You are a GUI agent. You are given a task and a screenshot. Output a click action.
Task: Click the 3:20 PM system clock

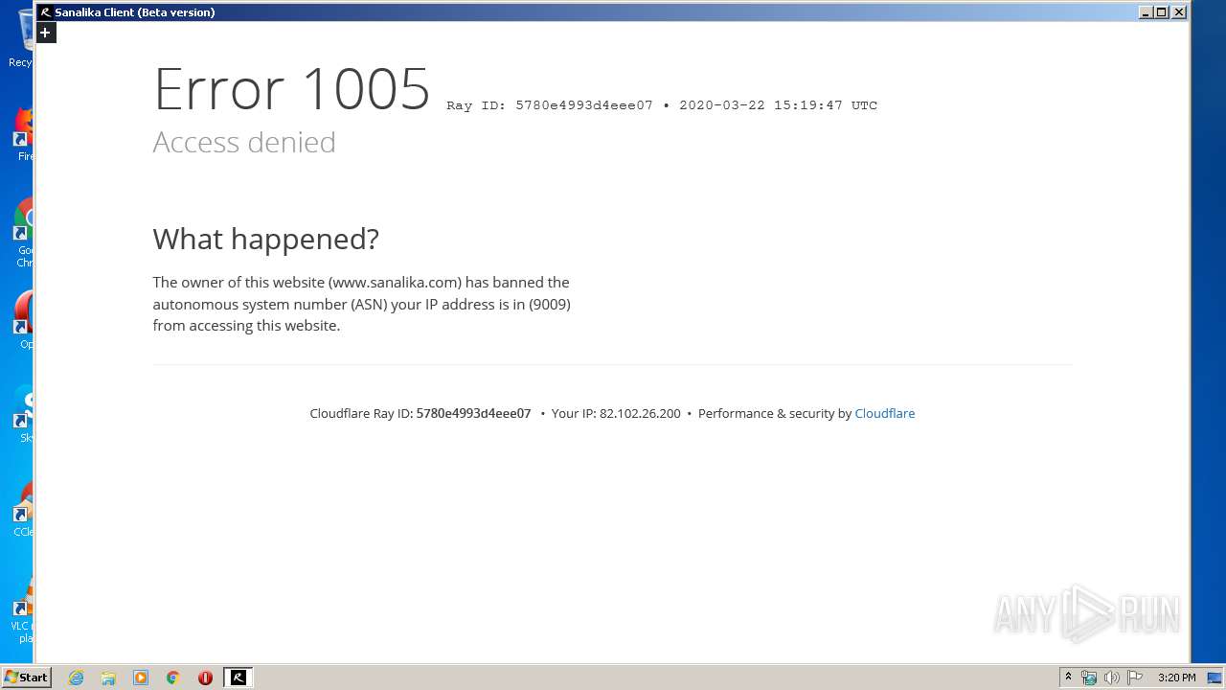pyautogui.click(x=1176, y=678)
